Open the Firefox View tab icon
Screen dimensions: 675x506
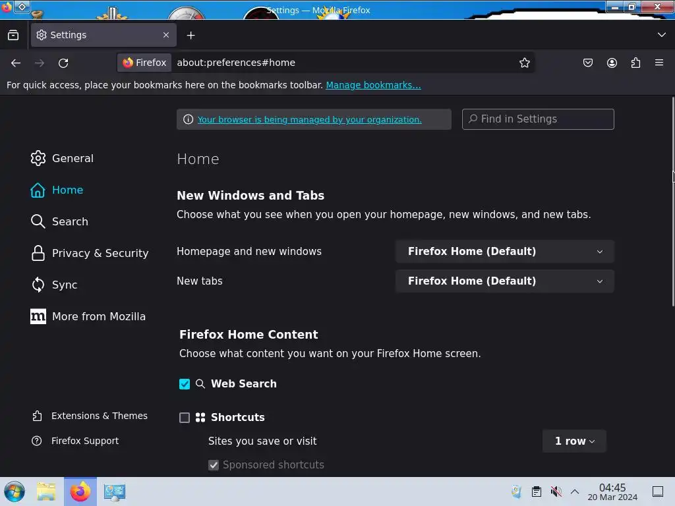[x=13, y=35]
